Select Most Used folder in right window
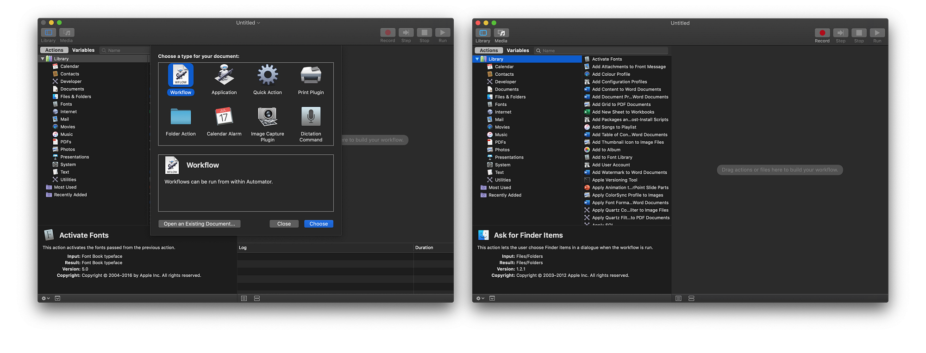The width and height of the screenshot is (926, 353). tap(500, 188)
